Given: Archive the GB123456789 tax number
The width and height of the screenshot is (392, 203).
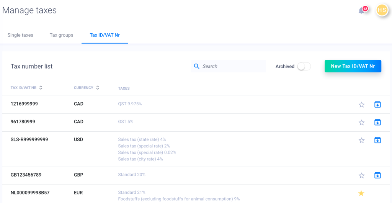Looking at the screenshot, I should [x=377, y=175].
